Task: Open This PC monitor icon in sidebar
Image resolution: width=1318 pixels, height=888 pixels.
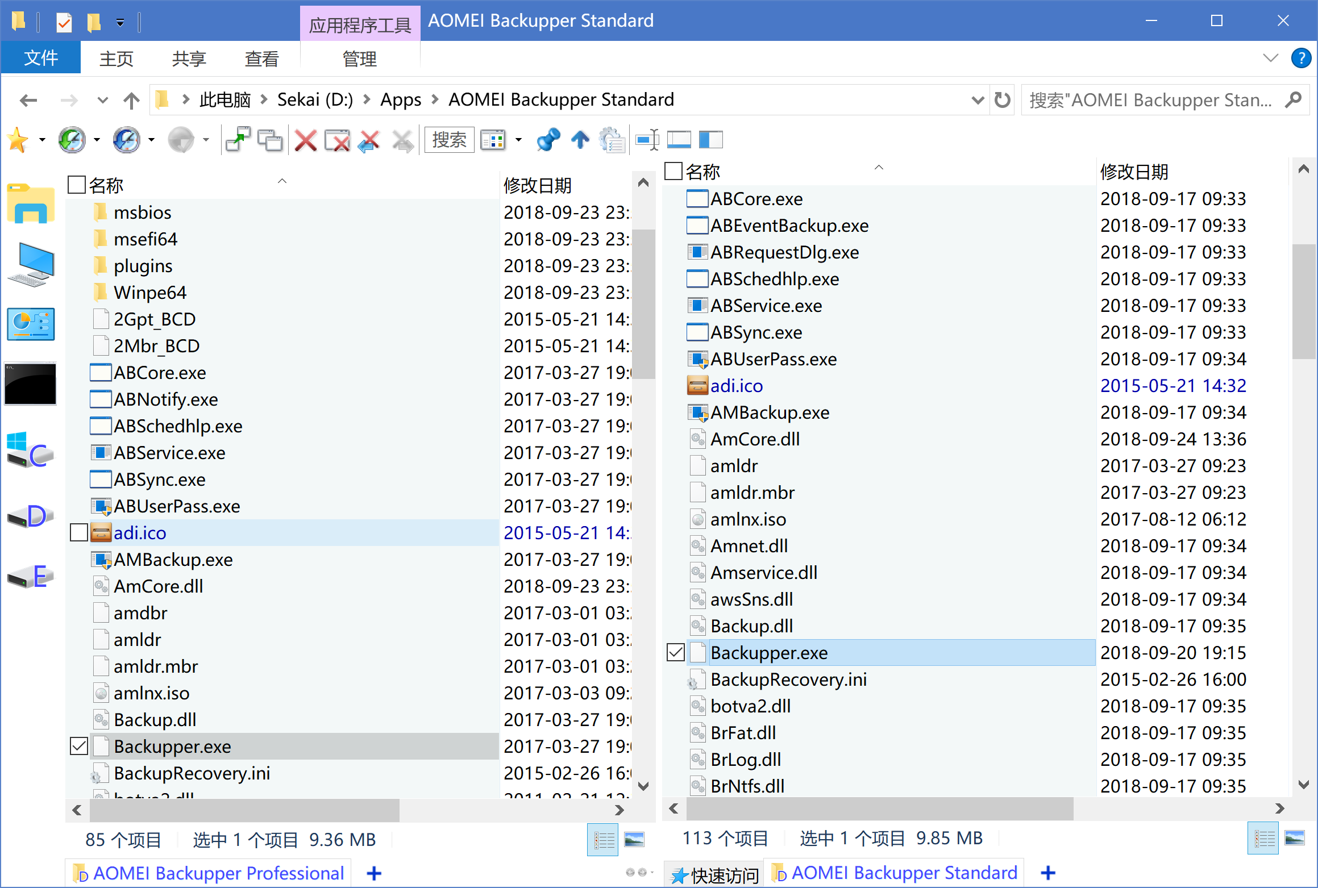Action: tap(32, 265)
